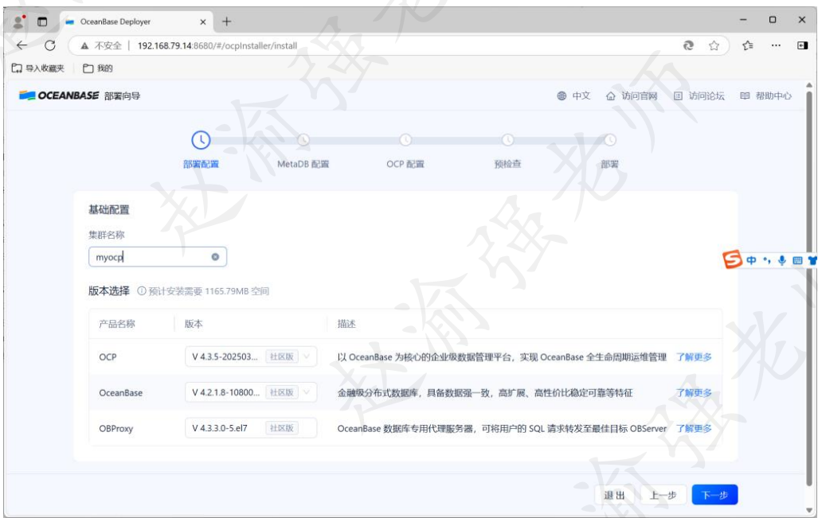
Task: Click the 下一步 button
Action: pos(715,494)
